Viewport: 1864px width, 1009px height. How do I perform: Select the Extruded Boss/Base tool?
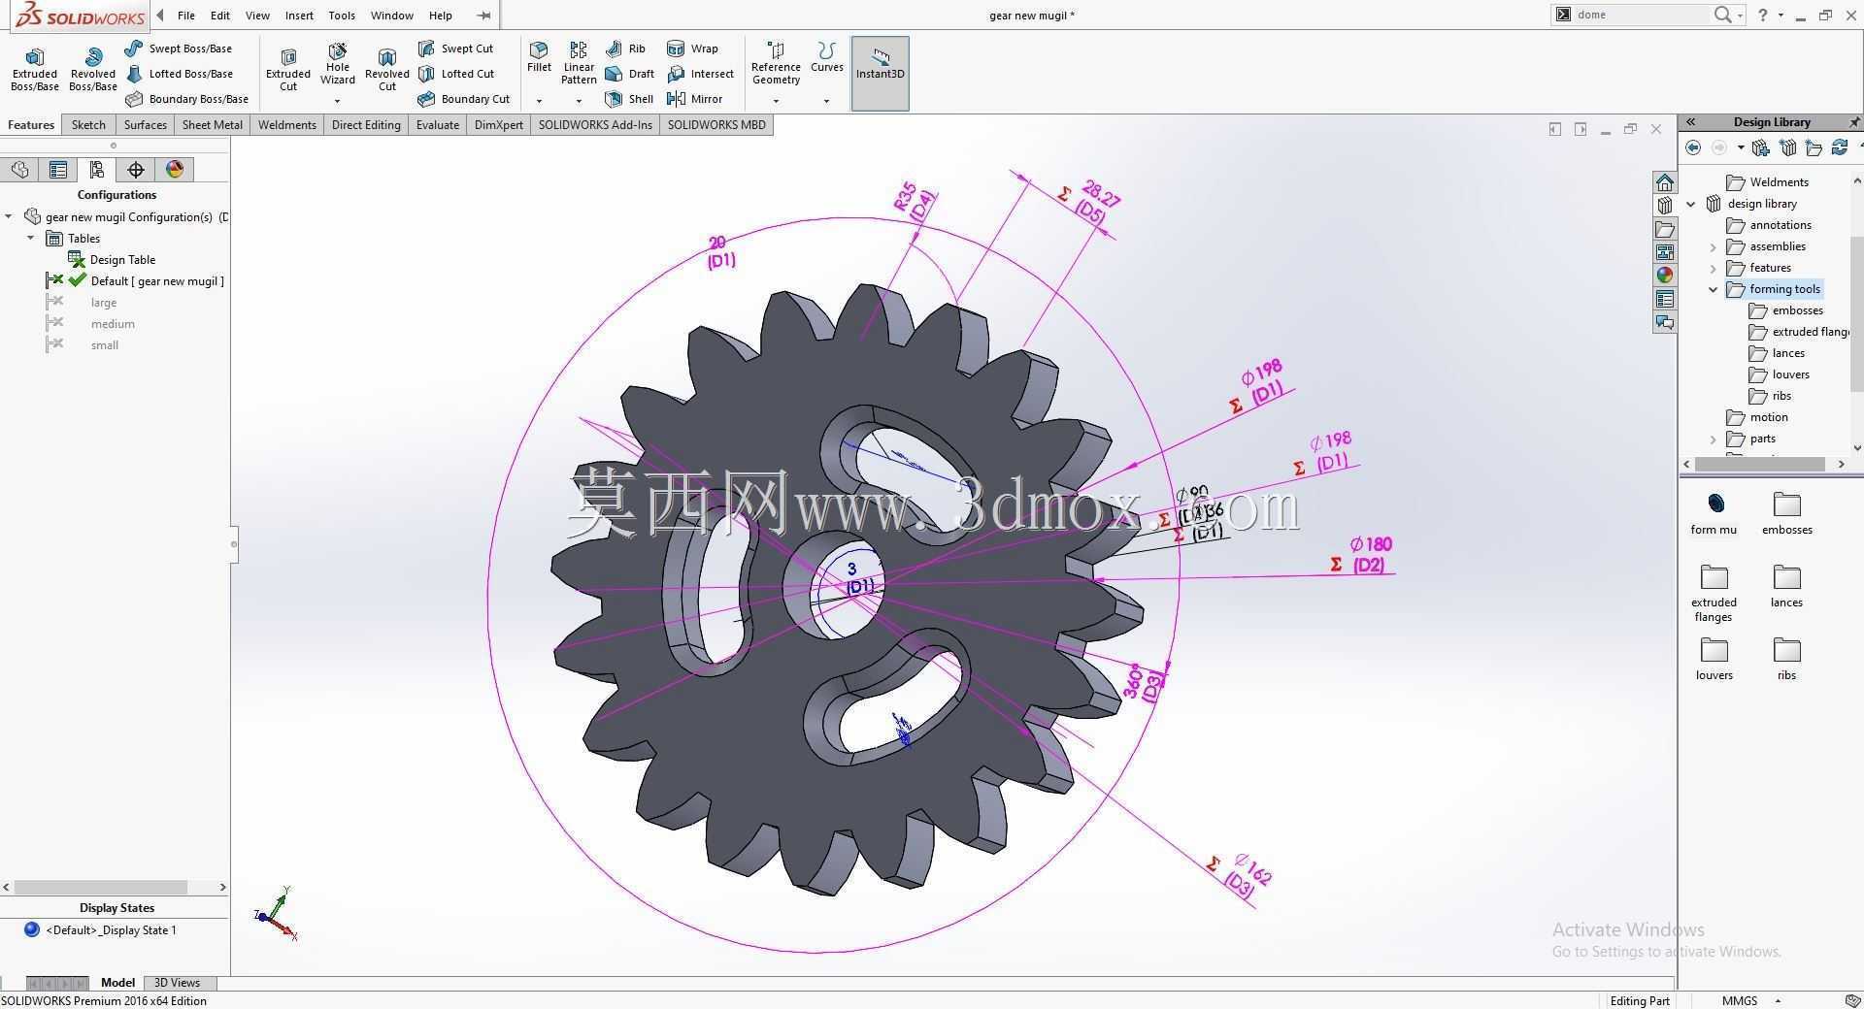[35, 70]
